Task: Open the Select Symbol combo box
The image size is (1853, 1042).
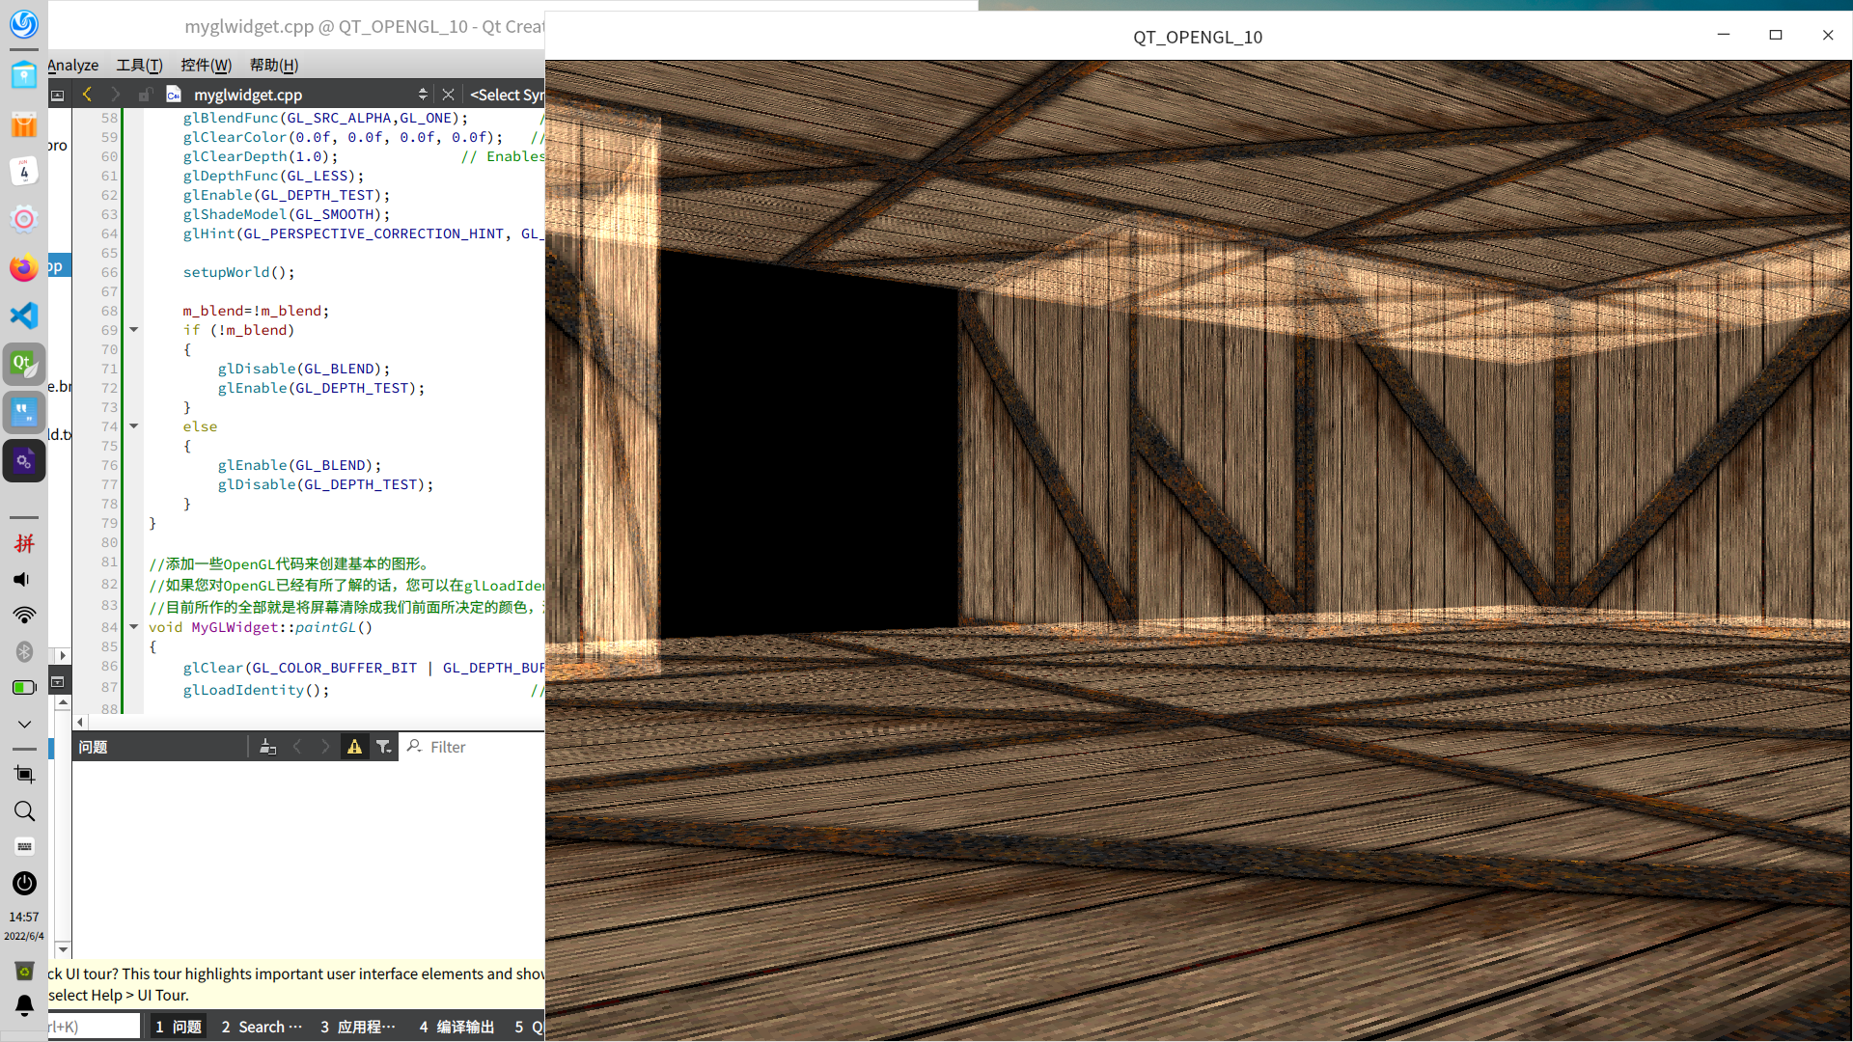Action: tap(507, 95)
